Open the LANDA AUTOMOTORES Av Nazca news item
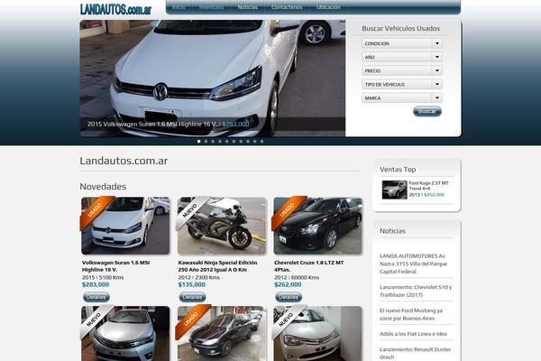Screen dimensions: 541x361 pos(413,264)
